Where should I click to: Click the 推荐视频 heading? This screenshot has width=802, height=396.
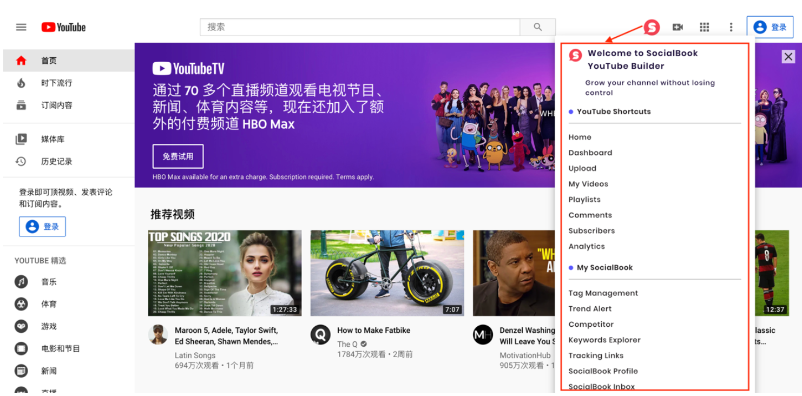pyautogui.click(x=173, y=214)
